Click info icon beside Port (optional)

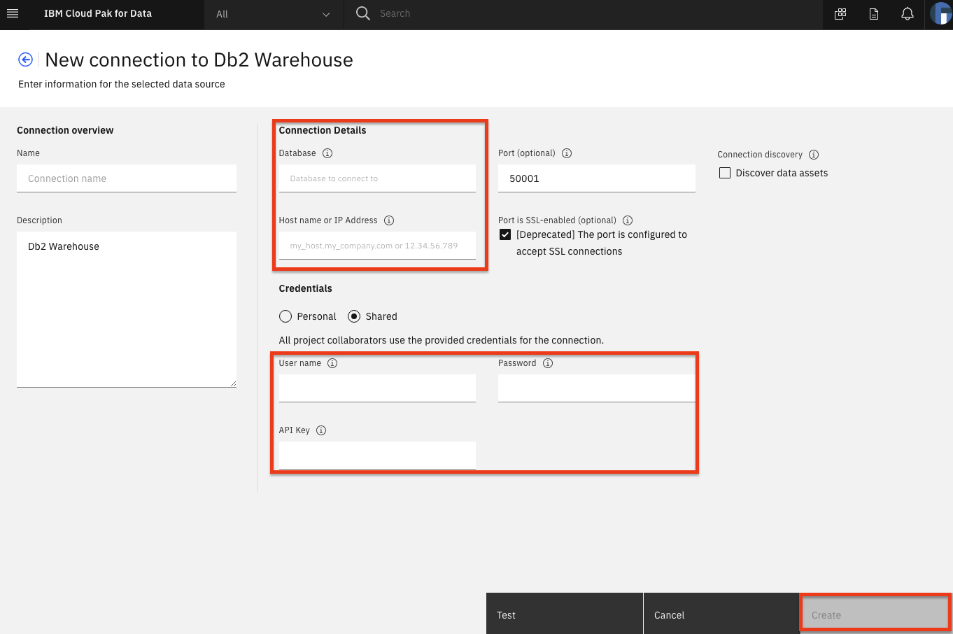(567, 153)
